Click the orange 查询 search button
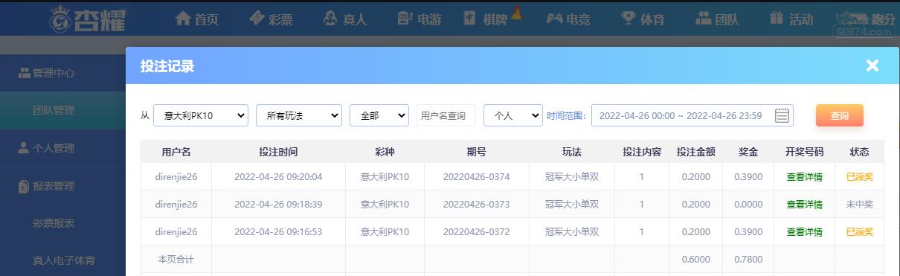900x276 pixels. 840,115
